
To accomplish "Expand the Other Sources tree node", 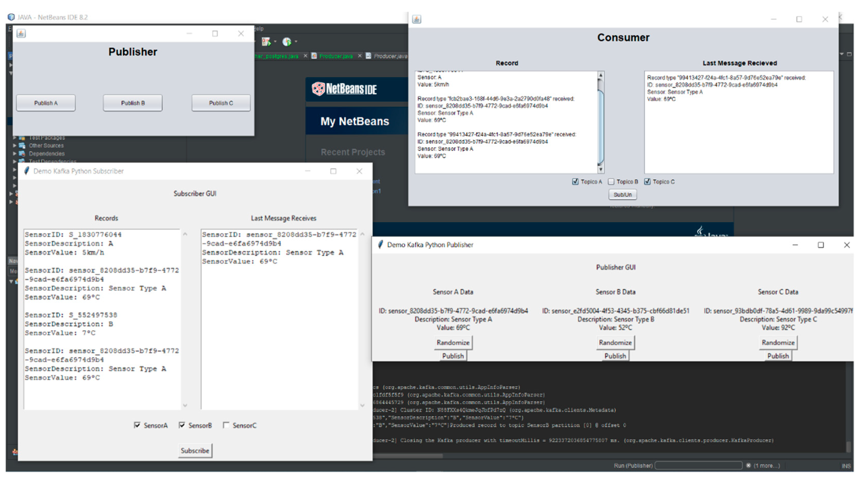I will tap(14, 146).
